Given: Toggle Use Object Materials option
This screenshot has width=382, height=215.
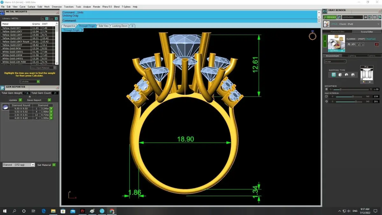Looking at the screenshot, I should [43, 68].
